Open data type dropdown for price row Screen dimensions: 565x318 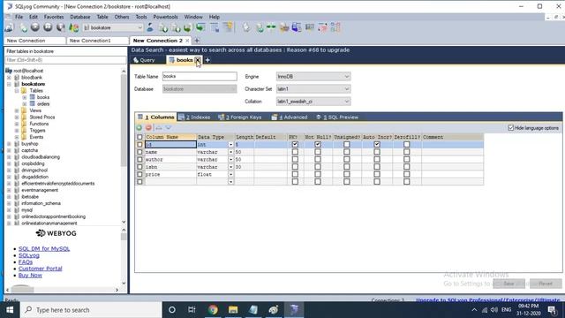click(x=230, y=174)
